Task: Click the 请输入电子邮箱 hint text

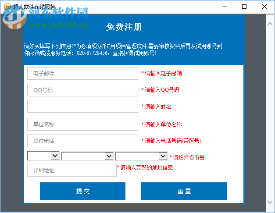Action: coord(161,73)
